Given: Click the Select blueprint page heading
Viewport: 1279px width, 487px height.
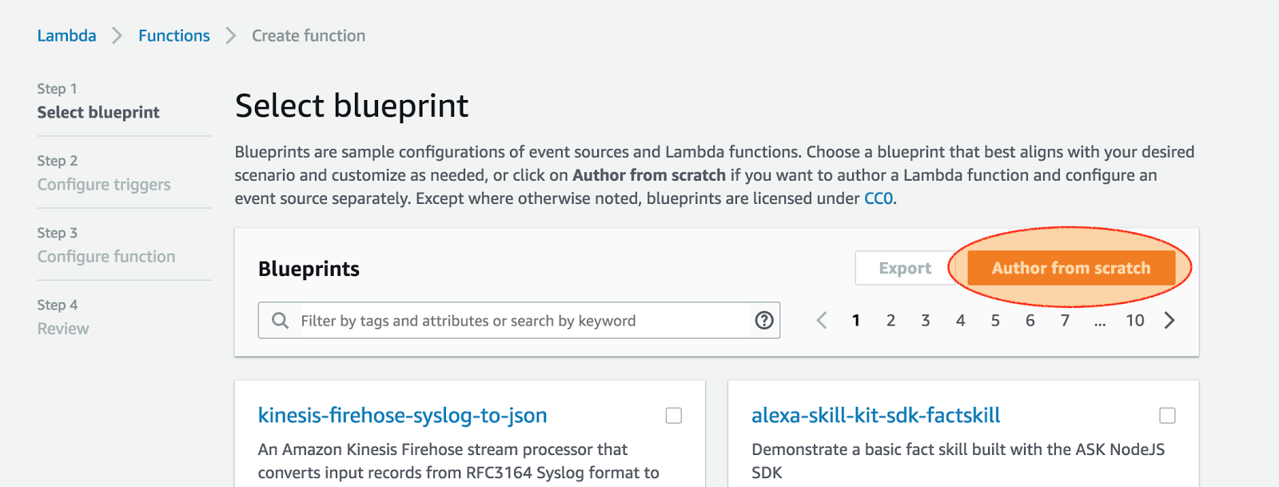Looking at the screenshot, I should coord(352,106).
